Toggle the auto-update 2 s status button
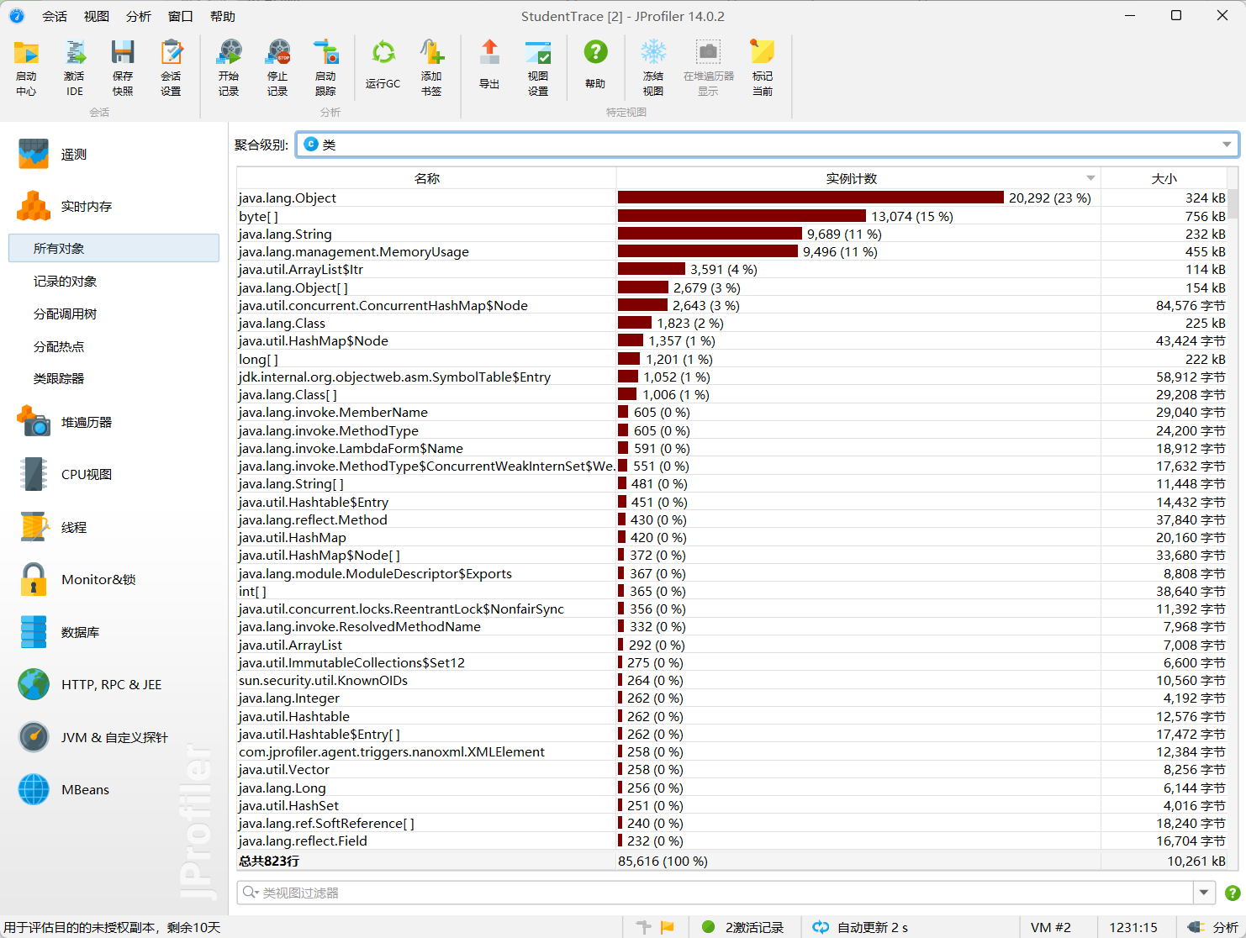Image resolution: width=1246 pixels, height=938 pixels. (x=860, y=927)
